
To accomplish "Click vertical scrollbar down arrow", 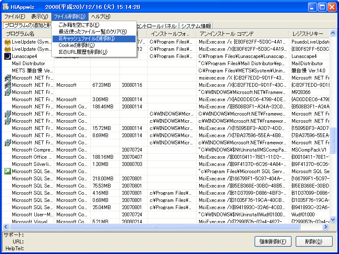I will coord(333,220).
